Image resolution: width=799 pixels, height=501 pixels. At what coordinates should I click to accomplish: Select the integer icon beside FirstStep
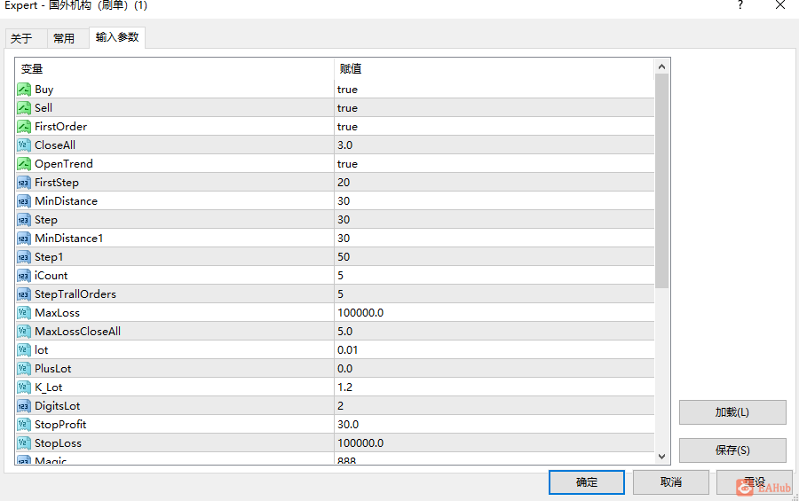24,183
